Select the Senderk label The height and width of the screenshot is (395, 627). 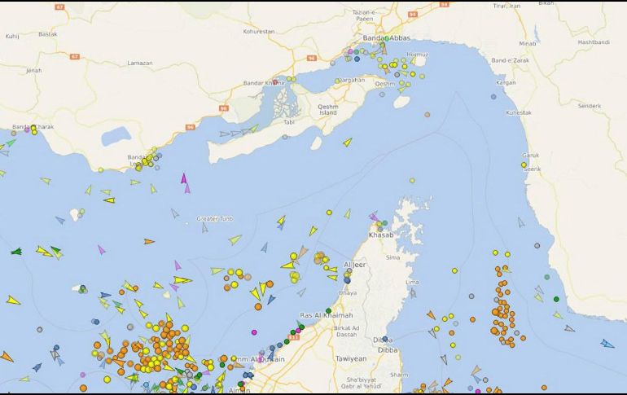590,106
